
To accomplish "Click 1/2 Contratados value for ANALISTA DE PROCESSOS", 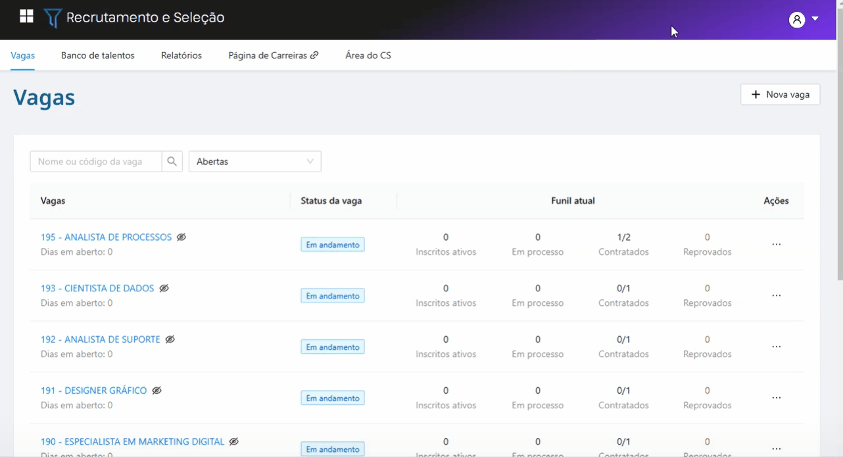I will click(x=623, y=237).
